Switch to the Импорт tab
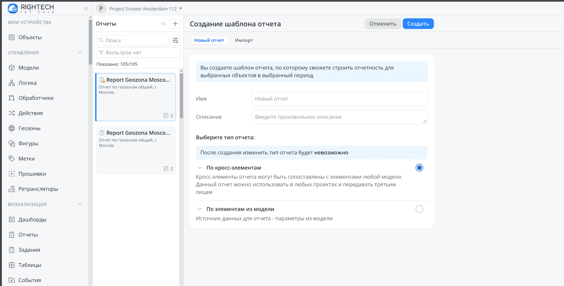 click(x=244, y=41)
